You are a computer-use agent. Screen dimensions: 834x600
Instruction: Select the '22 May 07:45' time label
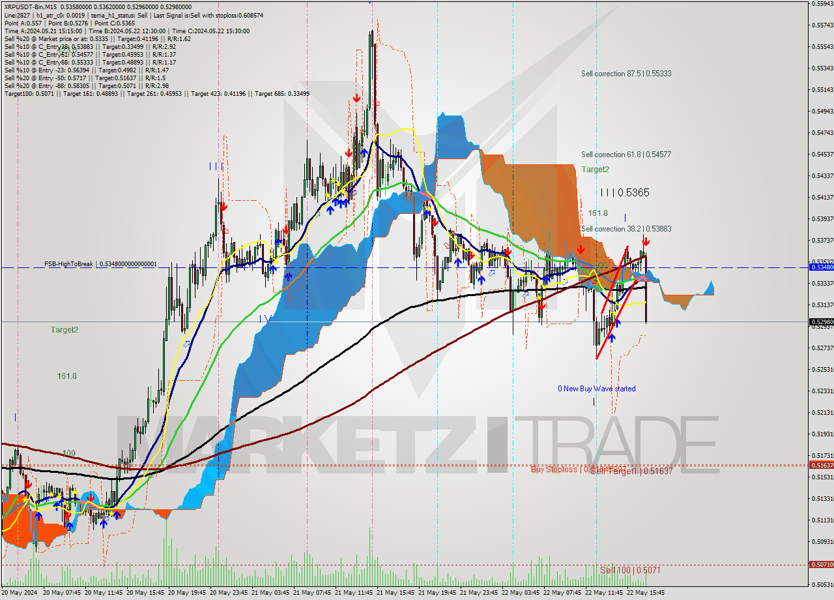tap(564, 593)
